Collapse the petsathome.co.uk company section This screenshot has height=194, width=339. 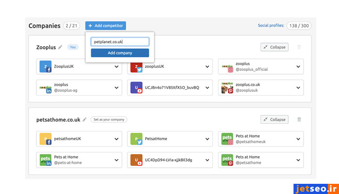[275, 119]
